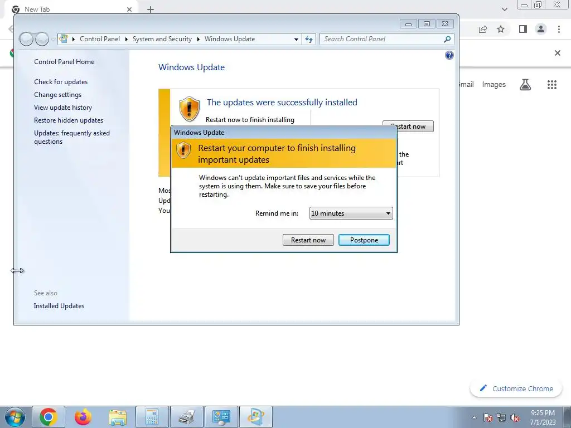Open printer/fax taskbar icon

(x=186, y=417)
